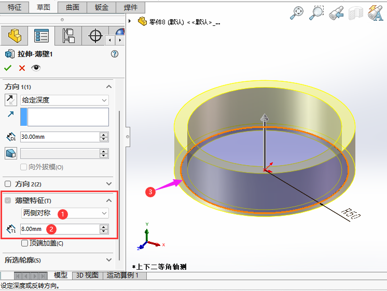
Task: Click the 8.00mm thickness input field
Action: tap(60, 229)
